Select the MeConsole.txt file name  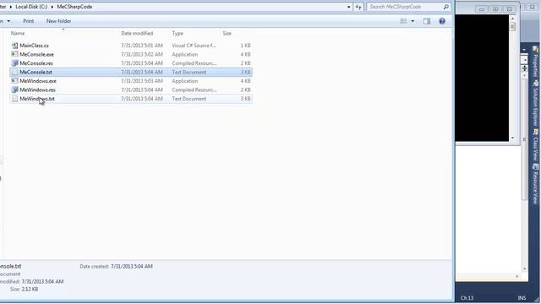point(36,72)
